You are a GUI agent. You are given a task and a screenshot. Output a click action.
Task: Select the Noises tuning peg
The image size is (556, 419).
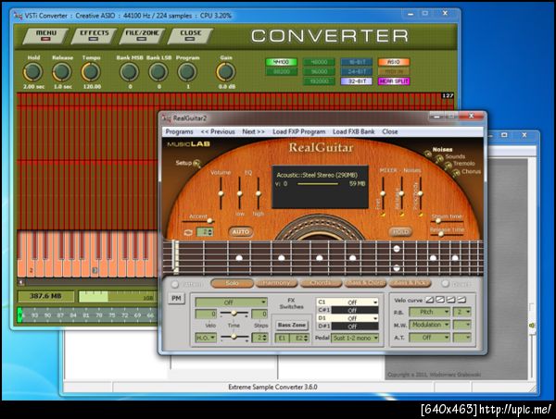click(428, 154)
